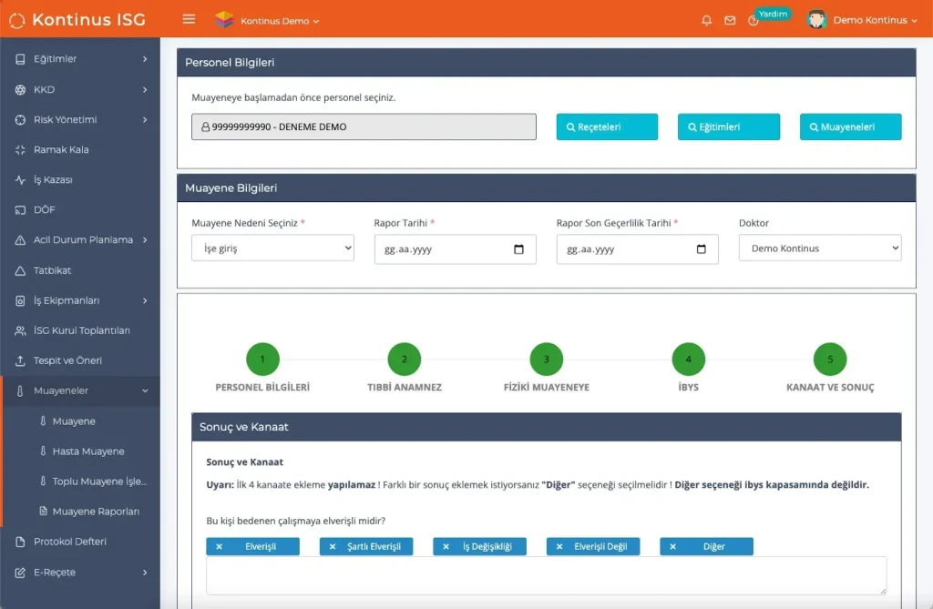
Task: Click the Acil Durum Planlama warning icon
Action: click(20, 239)
